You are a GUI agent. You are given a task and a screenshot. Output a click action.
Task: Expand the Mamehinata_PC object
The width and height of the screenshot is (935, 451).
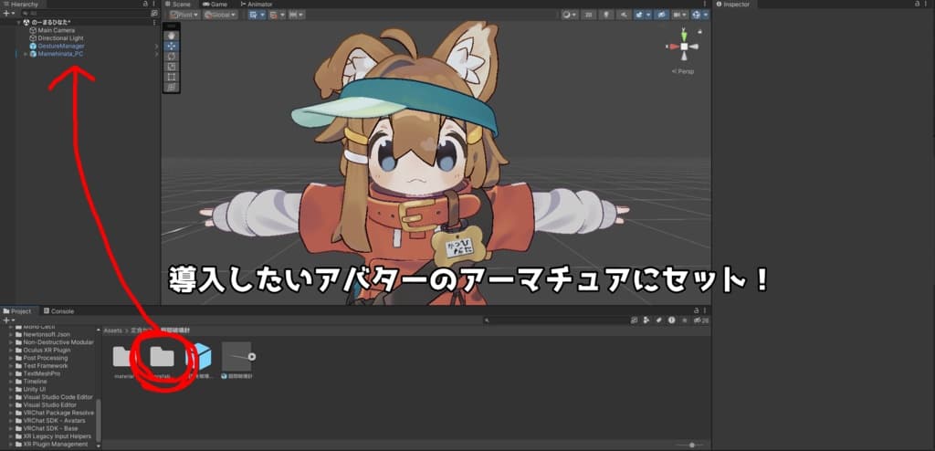click(25, 54)
